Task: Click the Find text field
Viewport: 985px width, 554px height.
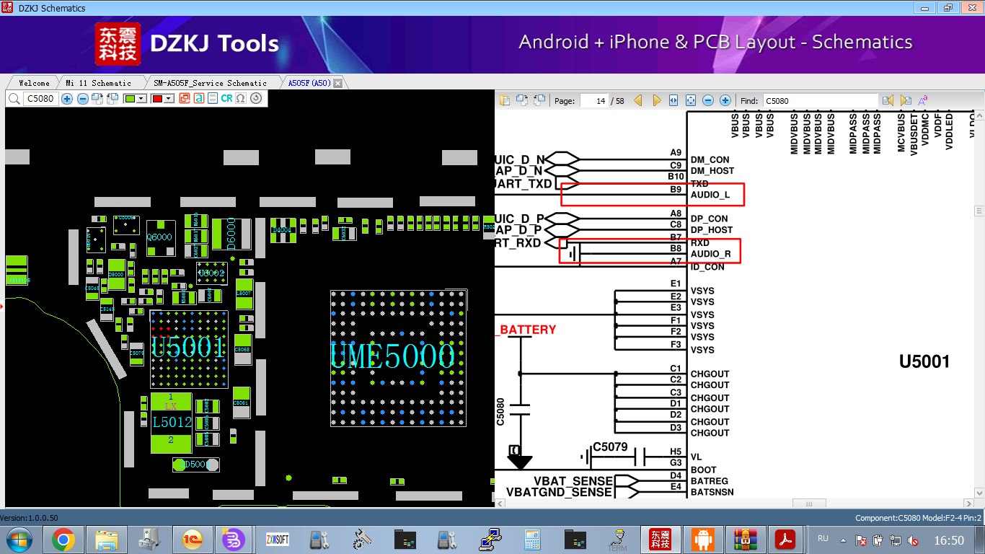Action: pos(821,101)
